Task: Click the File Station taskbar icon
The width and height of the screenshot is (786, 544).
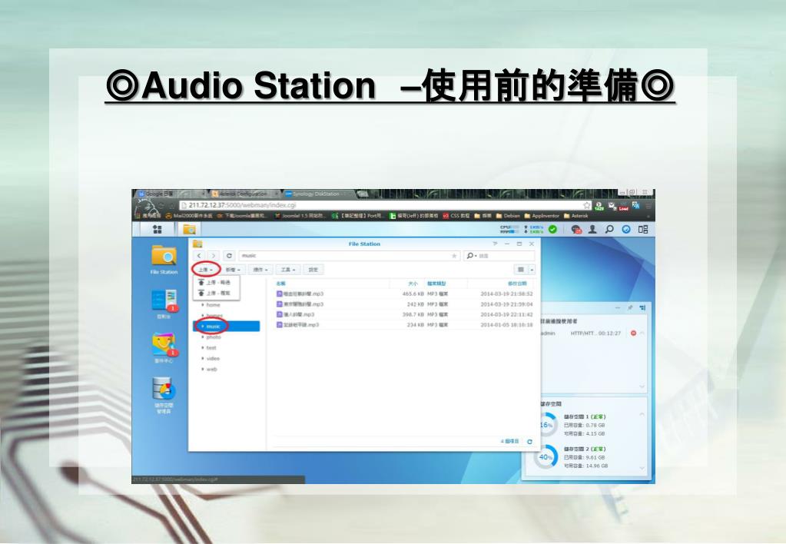Action: (189, 229)
